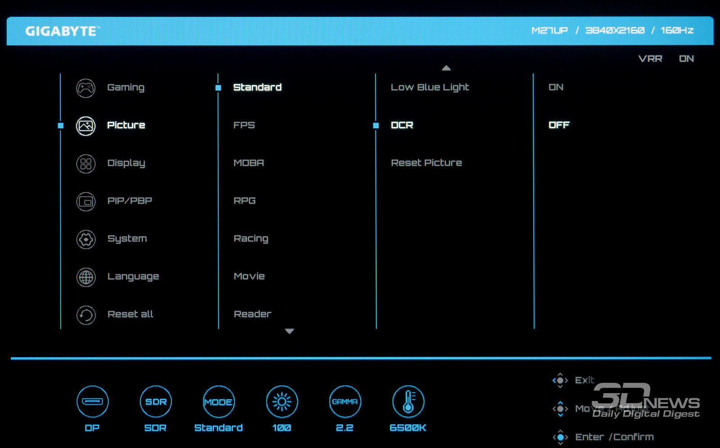Viewport: 720px width, 448px height.
Task: Set DCR option to OFF
Action: 559,125
